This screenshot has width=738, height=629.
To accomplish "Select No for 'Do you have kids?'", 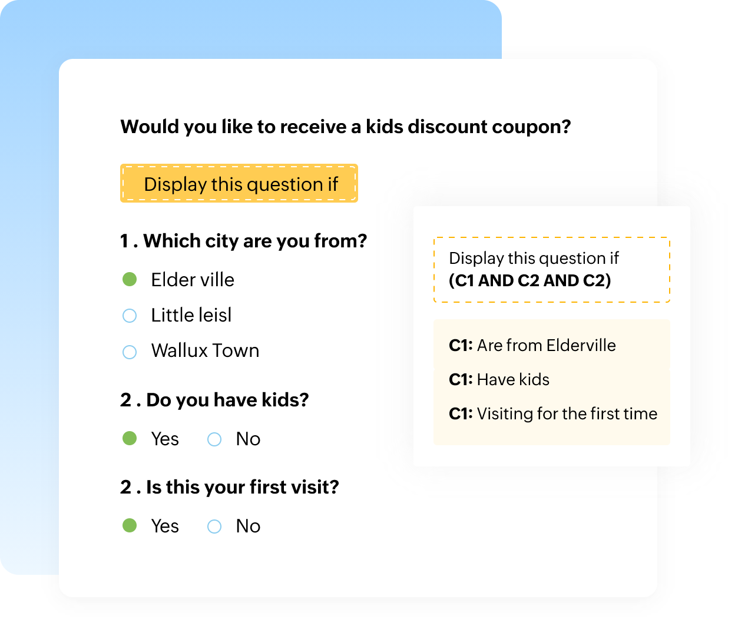I will click(214, 439).
